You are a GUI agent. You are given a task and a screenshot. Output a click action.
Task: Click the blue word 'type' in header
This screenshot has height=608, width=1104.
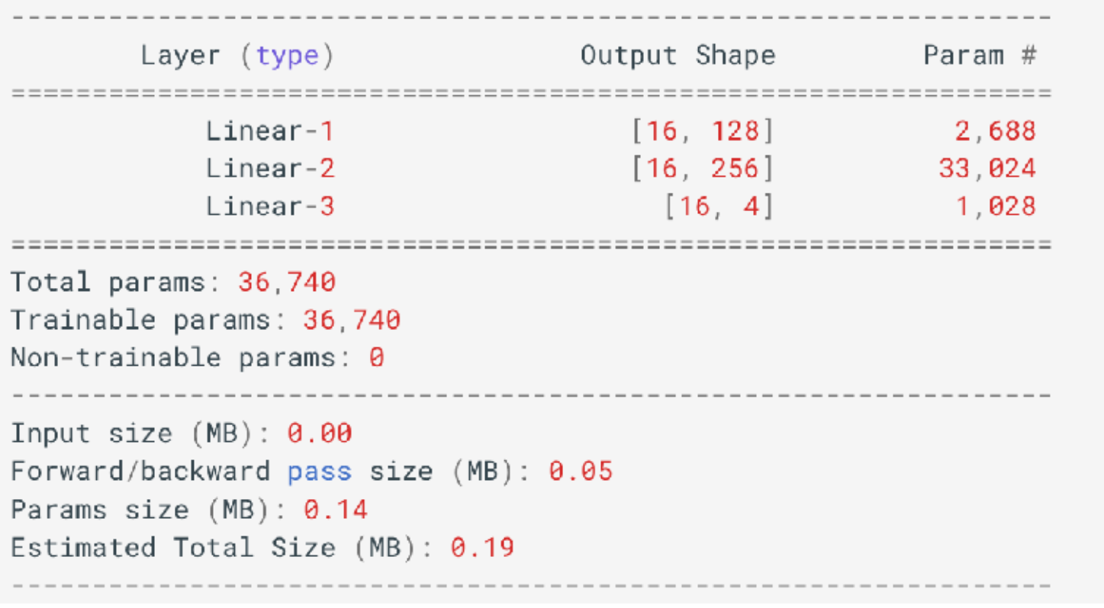point(287,57)
